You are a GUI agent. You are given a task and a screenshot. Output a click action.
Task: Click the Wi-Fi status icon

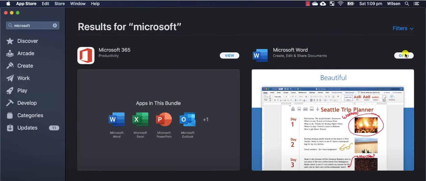(340, 4)
